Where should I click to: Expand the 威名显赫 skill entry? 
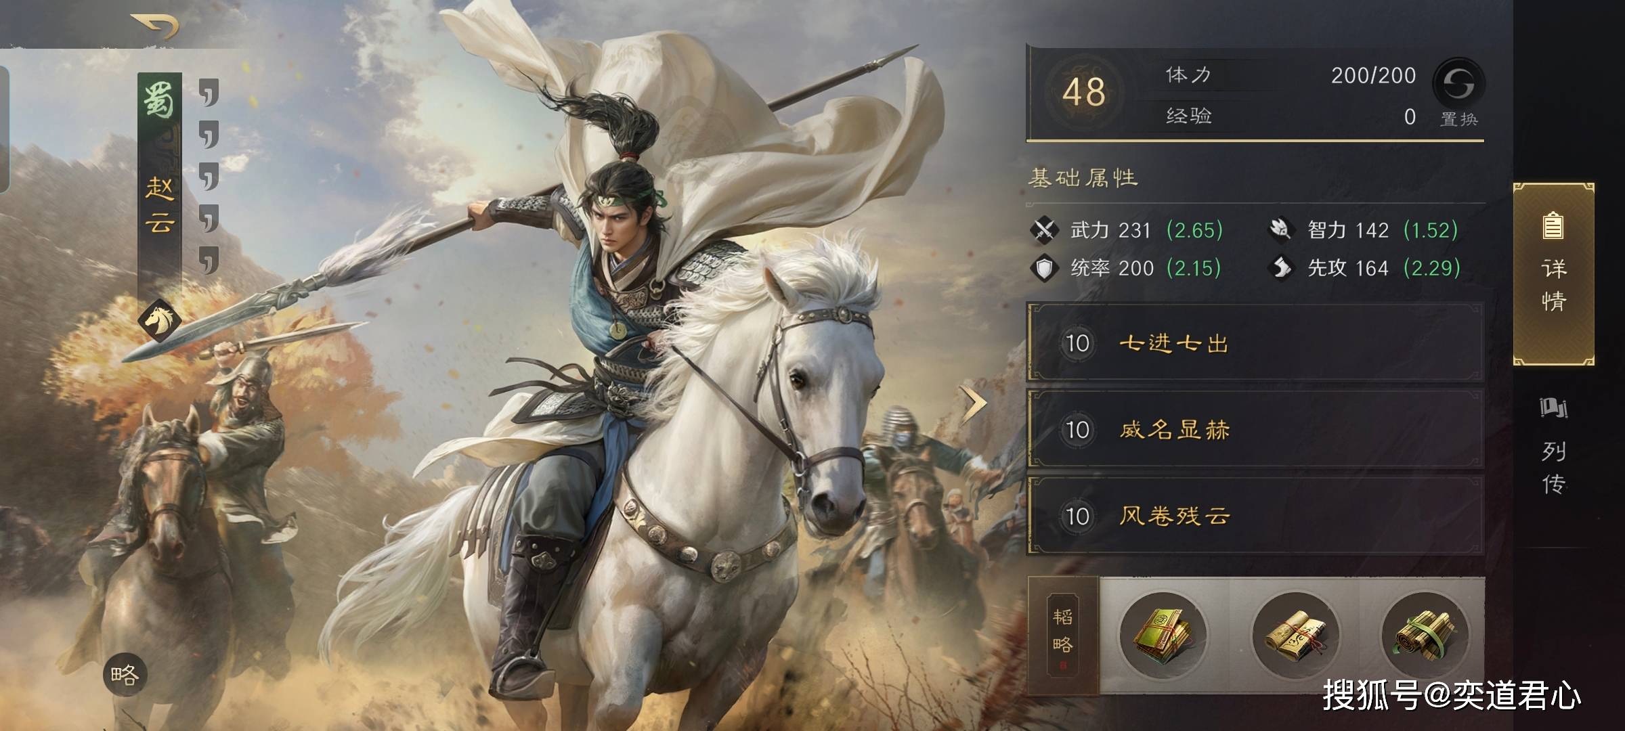coord(1255,429)
